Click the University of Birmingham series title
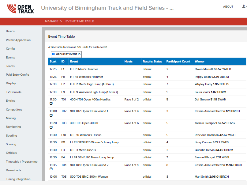 107,8
